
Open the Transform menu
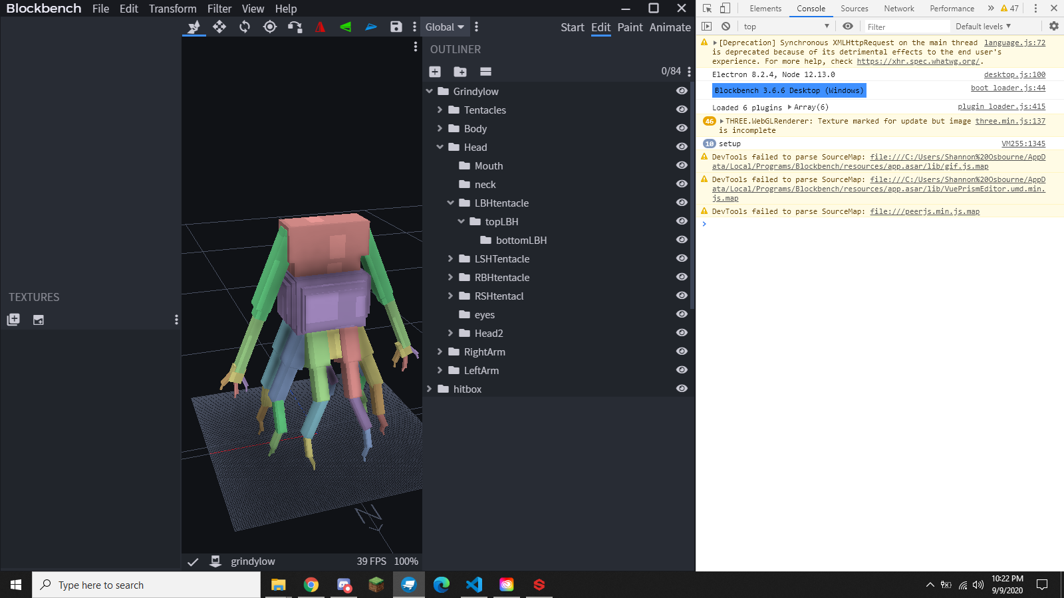[x=172, y=9]
